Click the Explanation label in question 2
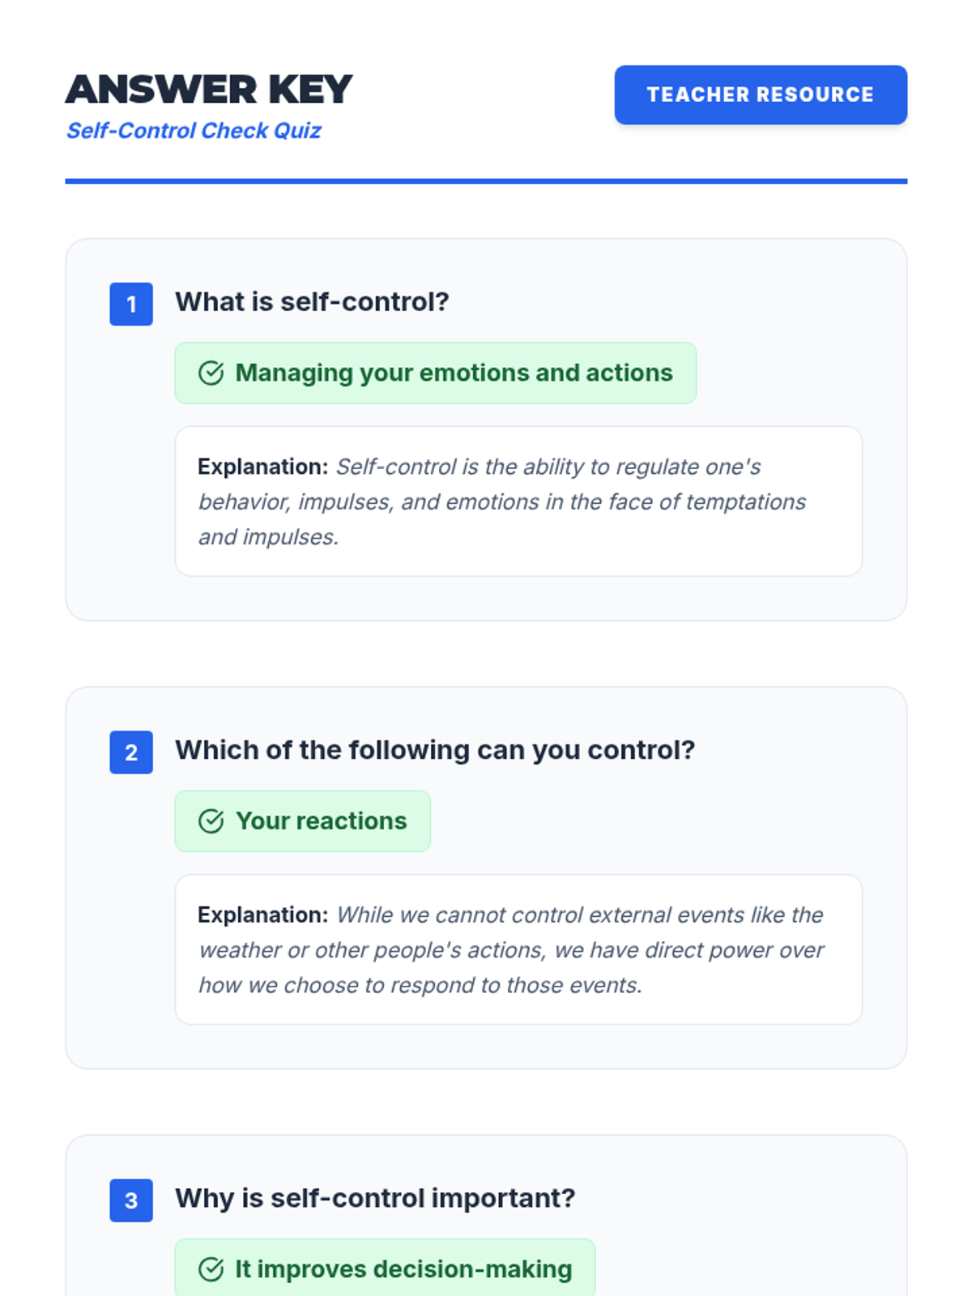Viewport: 972px width, 1296px height. click(262, 914)
